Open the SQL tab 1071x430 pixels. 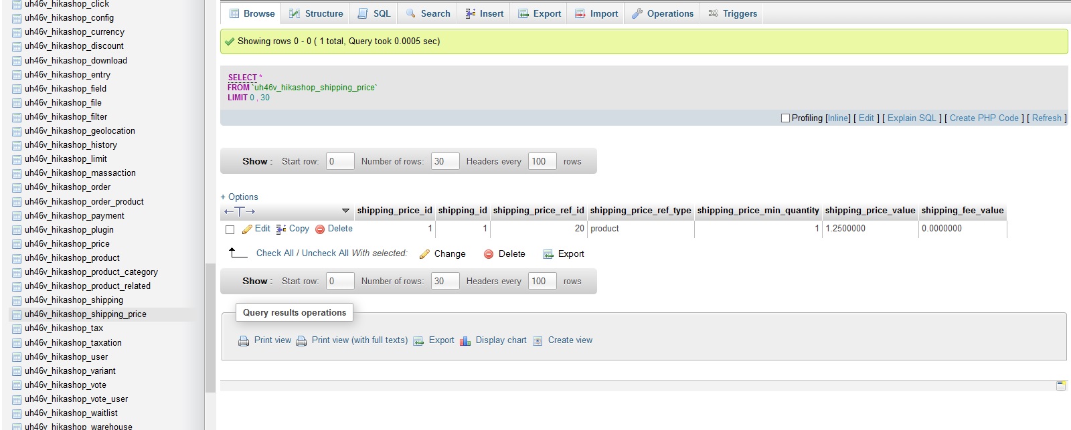[374, 13]
